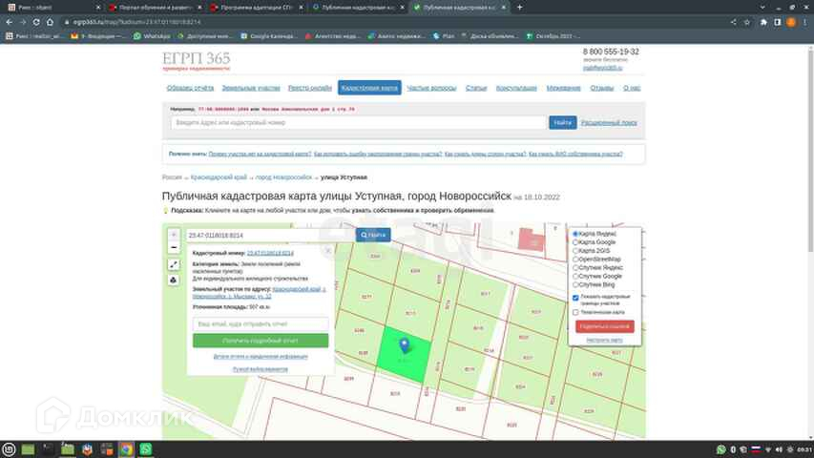The width and height of the screenshot is (814, 458).
Task: Open Google Календарь bookmark
Action: click(269, 36)
